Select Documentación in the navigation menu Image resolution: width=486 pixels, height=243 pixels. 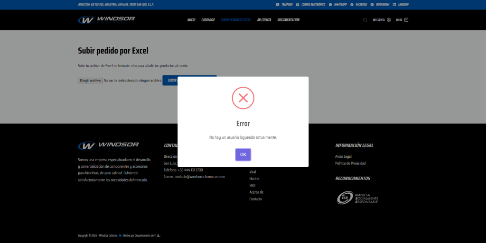point(289,20)
